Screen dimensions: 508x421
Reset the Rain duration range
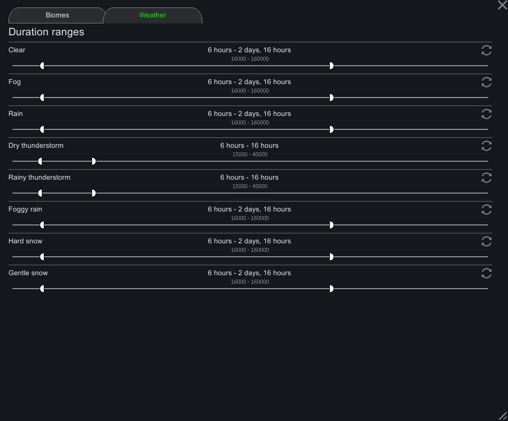coord(486,114)
